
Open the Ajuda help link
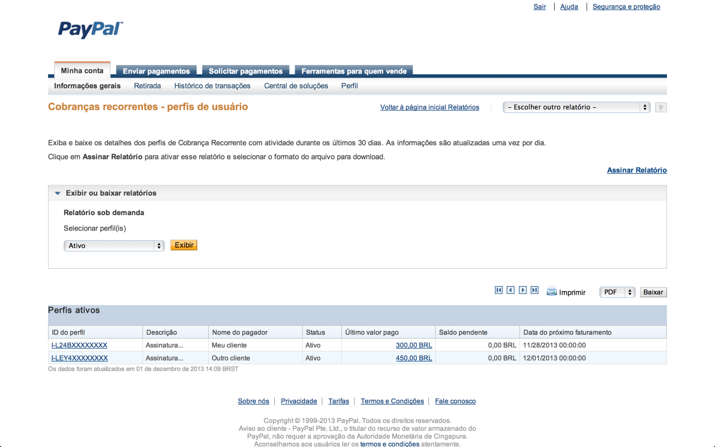[569, 7]
